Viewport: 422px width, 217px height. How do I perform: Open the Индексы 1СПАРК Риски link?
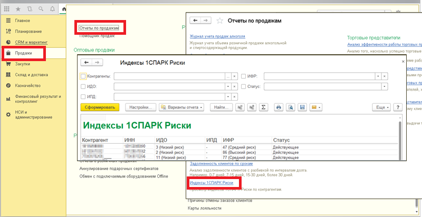[x=212, y=182]
